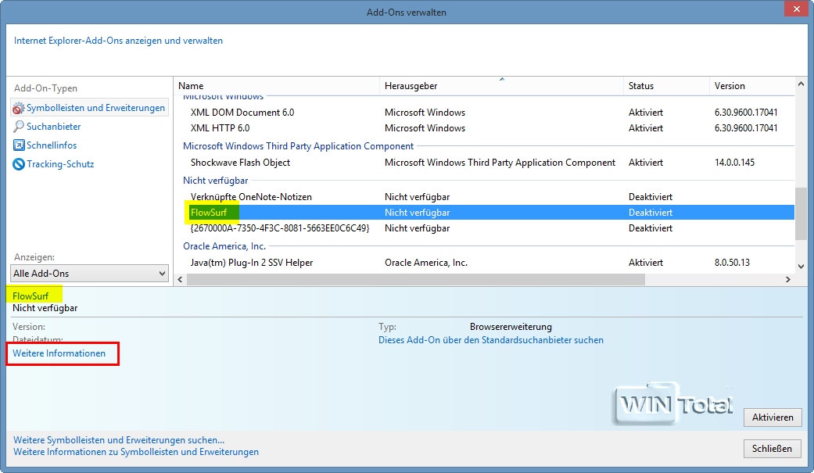Open the Anzeigen dropdown Alle Add-Ons
This screenshot has width=814, height=473.
click(x=90, y=274)
